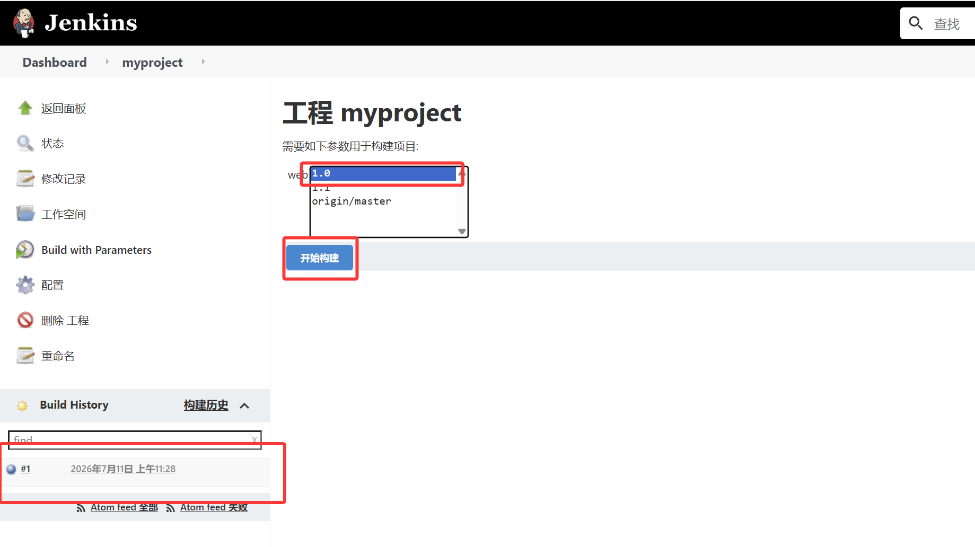Open the 工作空间 workspace
Screen dimensions: 975x547
pos(64,215)
